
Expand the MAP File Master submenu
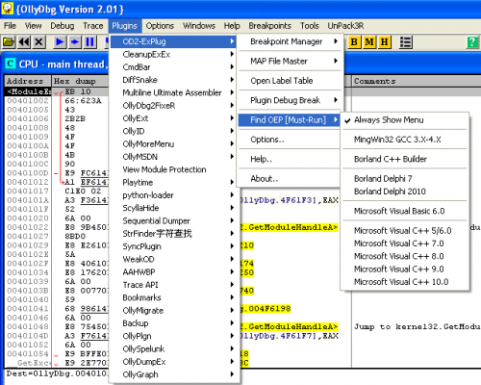click(x=290, y=61)
